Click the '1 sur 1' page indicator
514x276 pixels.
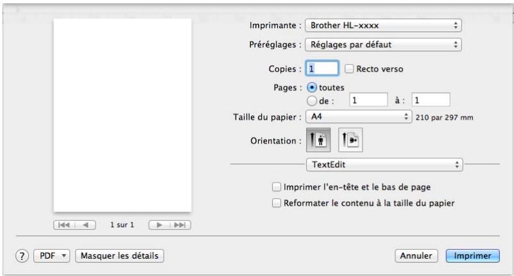point(123,225)
